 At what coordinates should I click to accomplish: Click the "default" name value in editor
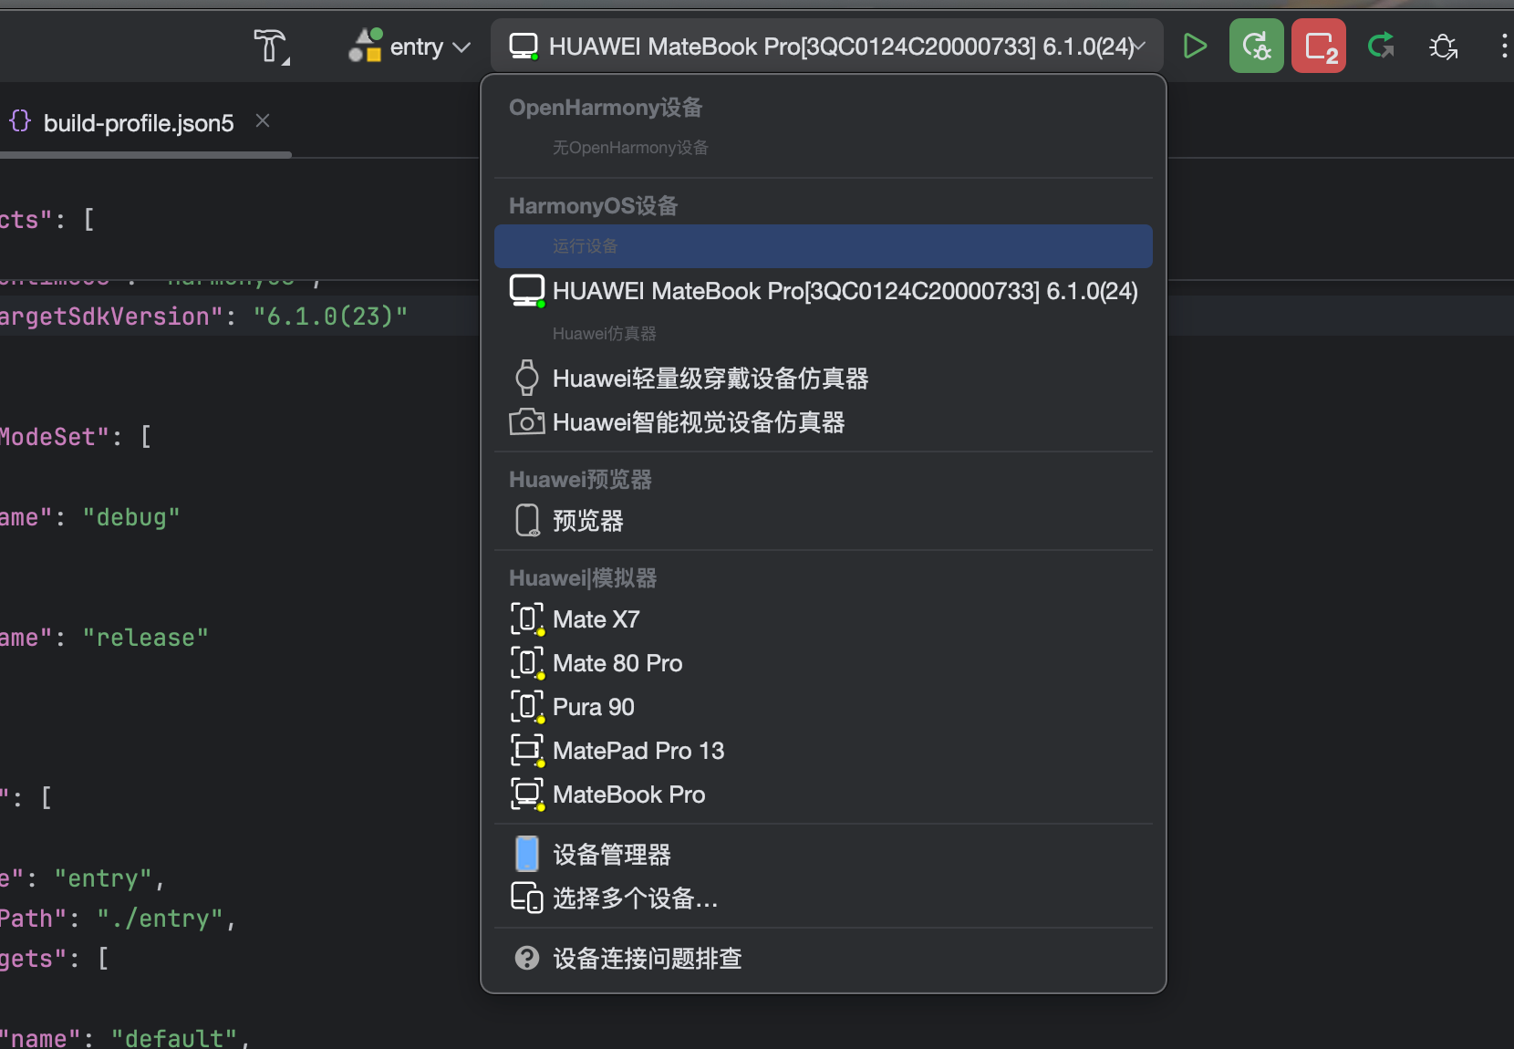pos(175,1038)
